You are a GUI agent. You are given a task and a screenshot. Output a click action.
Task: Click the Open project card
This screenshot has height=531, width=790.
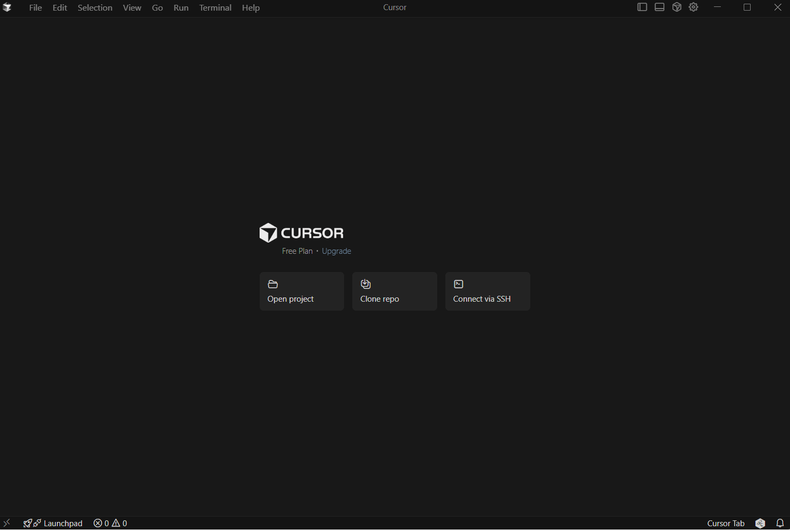click(302, 291)
